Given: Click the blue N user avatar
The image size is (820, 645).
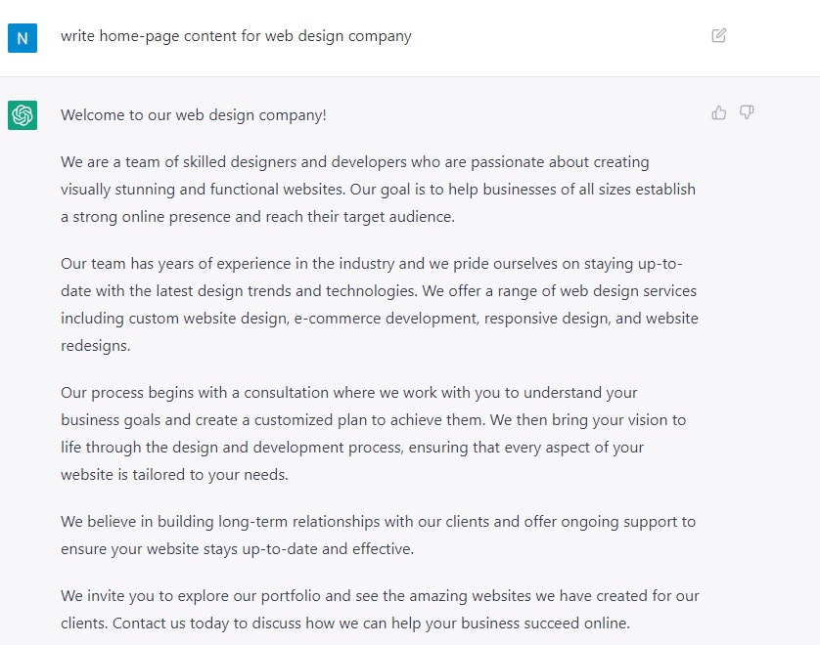Looking at the screenshot, I should click(x=23, y=38).
